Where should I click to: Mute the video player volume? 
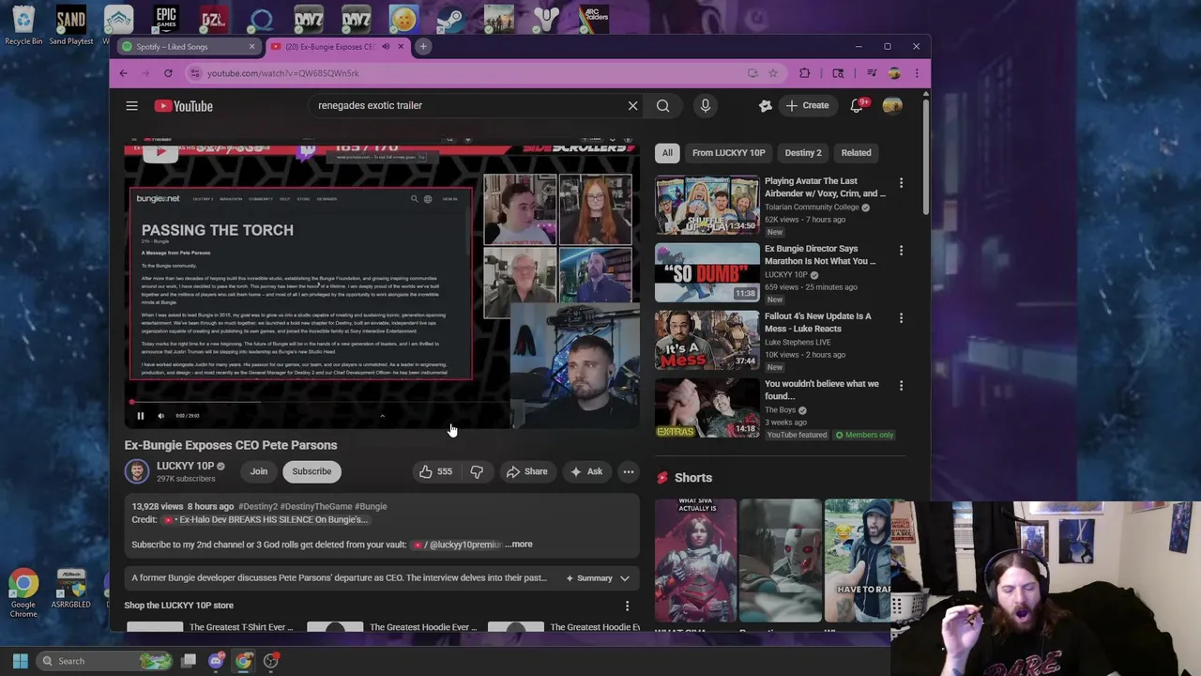coord(160,416)
